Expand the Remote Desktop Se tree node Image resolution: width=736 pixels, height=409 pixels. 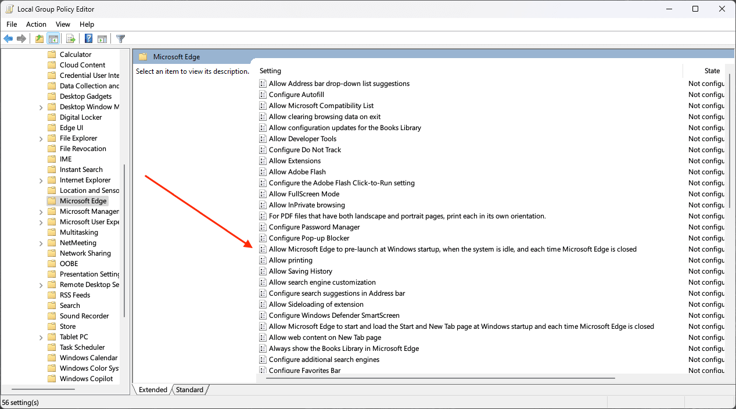[x=41, y=285]
